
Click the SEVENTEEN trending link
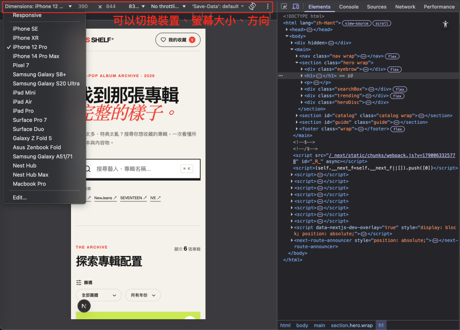coord(133,198)
